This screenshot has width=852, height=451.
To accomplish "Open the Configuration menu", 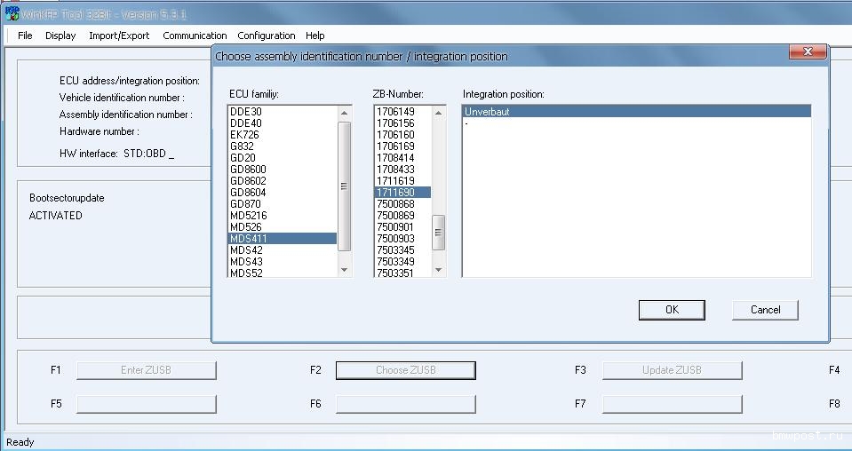I will [267, 36].
